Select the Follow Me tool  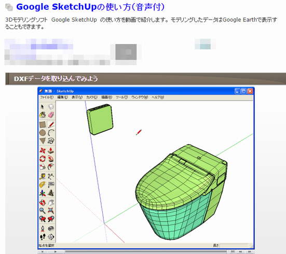[51, 159]
